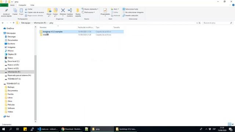
Task: Open Documentos under Este equipo
Action: click(x=12, y=40)
